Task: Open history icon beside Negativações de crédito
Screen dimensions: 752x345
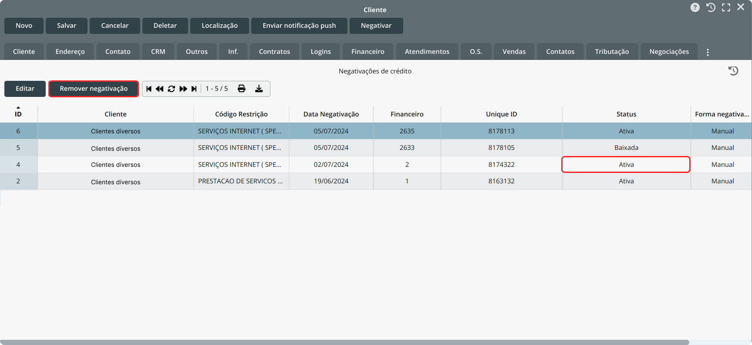Action: 733,71
